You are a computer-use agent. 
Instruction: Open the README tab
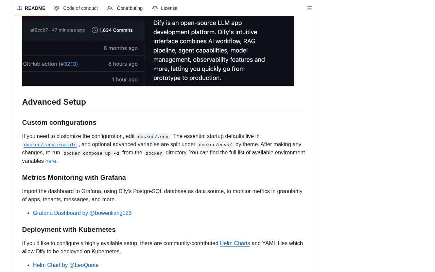[31, 8]
